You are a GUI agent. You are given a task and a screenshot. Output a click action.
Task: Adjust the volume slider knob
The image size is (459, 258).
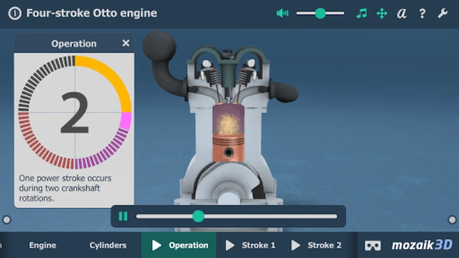click(320, 14)
